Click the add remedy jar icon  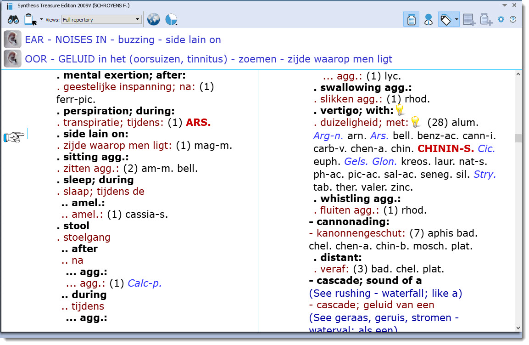point(486,20)
